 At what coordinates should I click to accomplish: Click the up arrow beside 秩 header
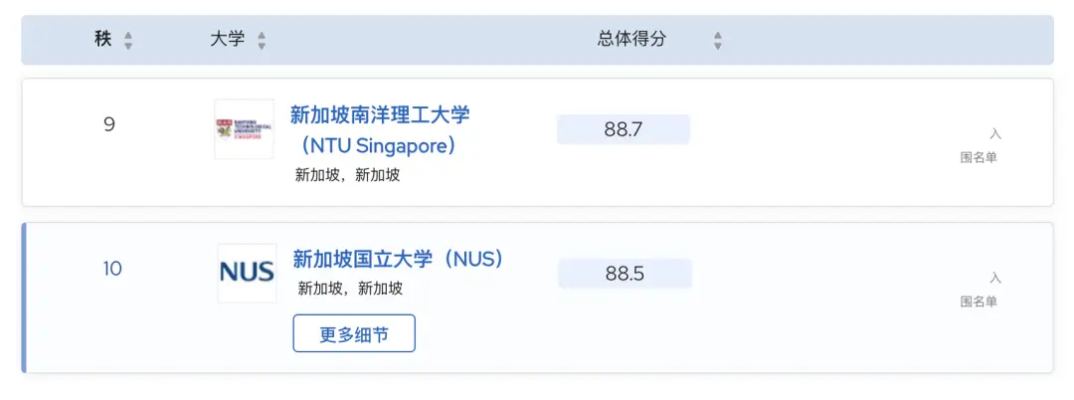[127, 35]
